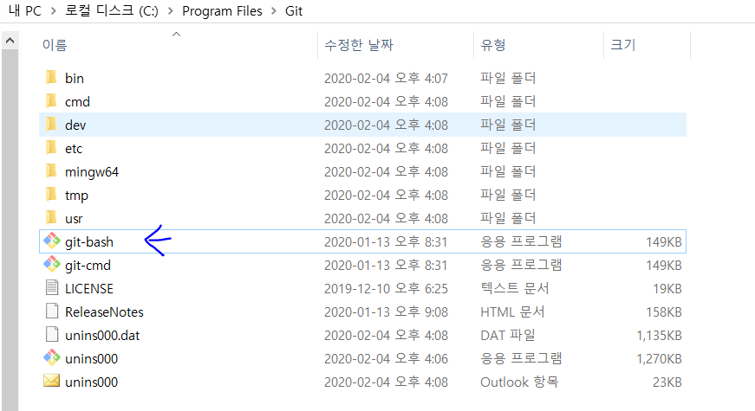The image size is (755, 411).
Task: Click the HTML 문서 type cell
Action: pyautogui.click(x=512, y=312)
